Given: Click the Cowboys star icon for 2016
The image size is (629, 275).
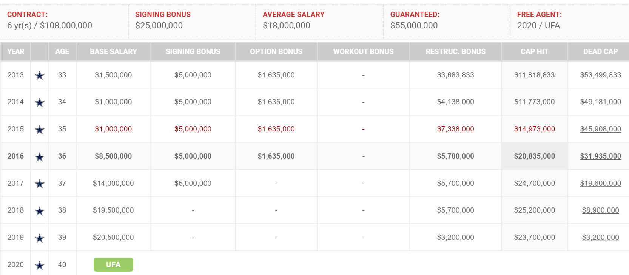Looking at the screenshot, I should [40, 157].
